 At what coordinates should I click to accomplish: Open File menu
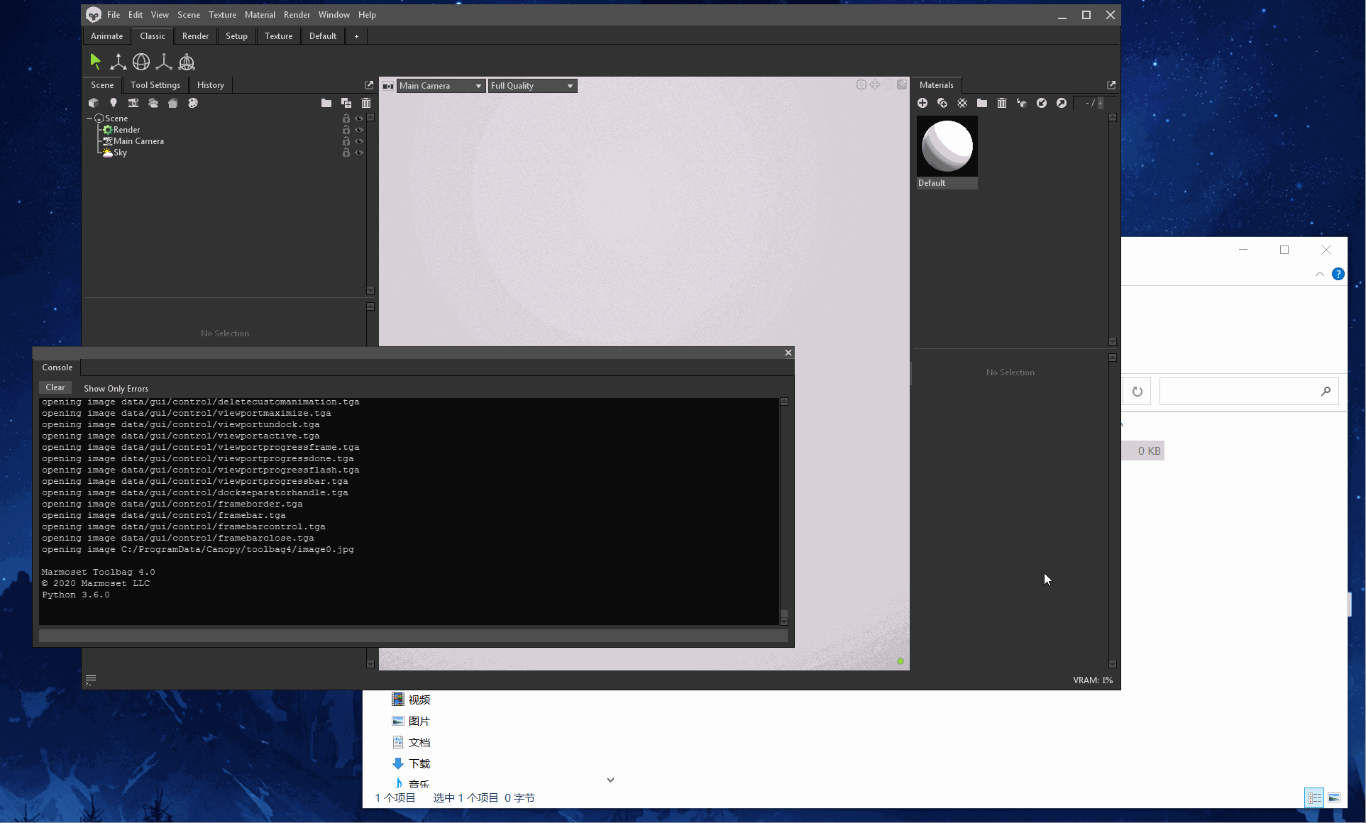coord(114,15)
